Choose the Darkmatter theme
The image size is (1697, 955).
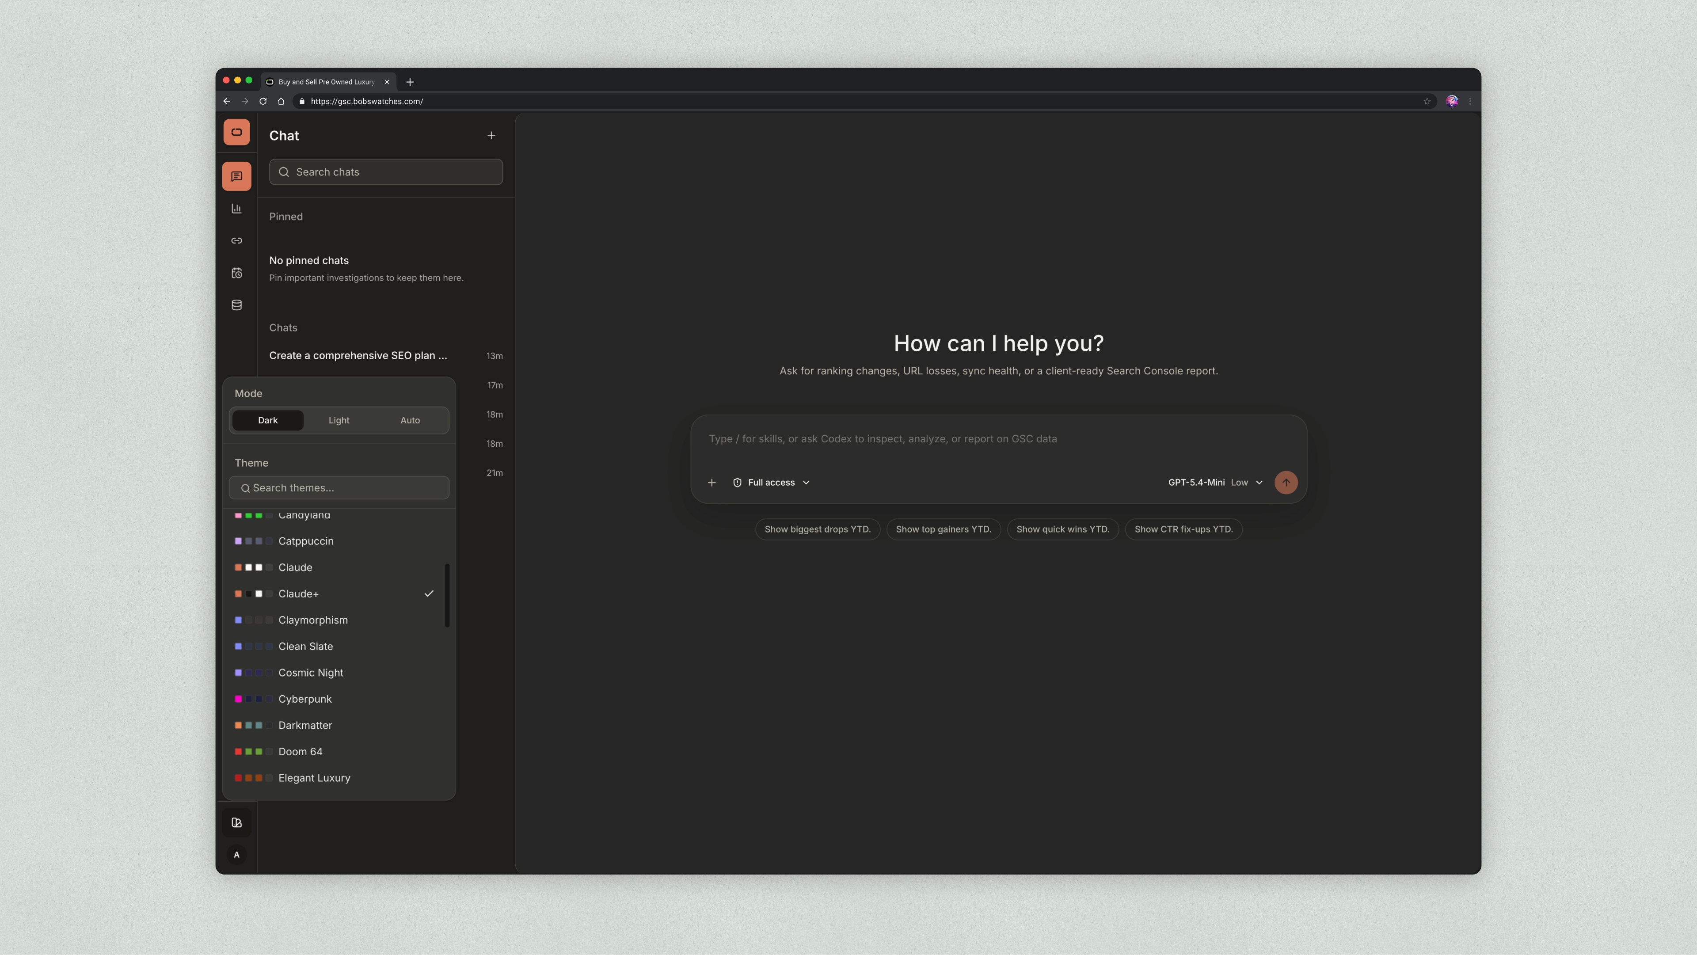point(339,726)
